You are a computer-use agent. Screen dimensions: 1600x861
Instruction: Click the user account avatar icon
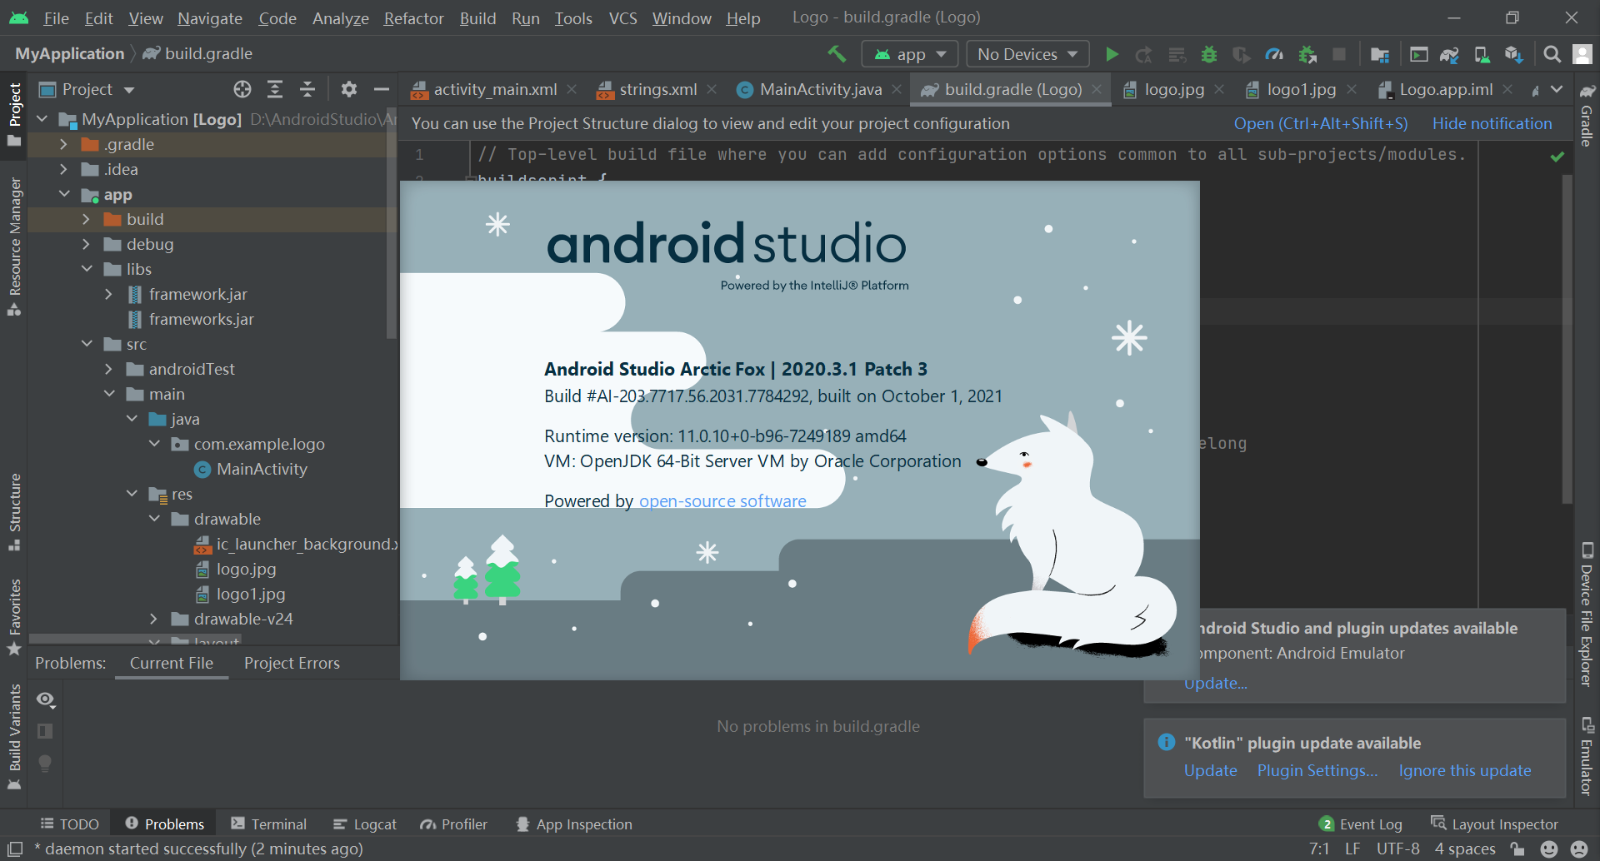click(x=1582, y=54)
